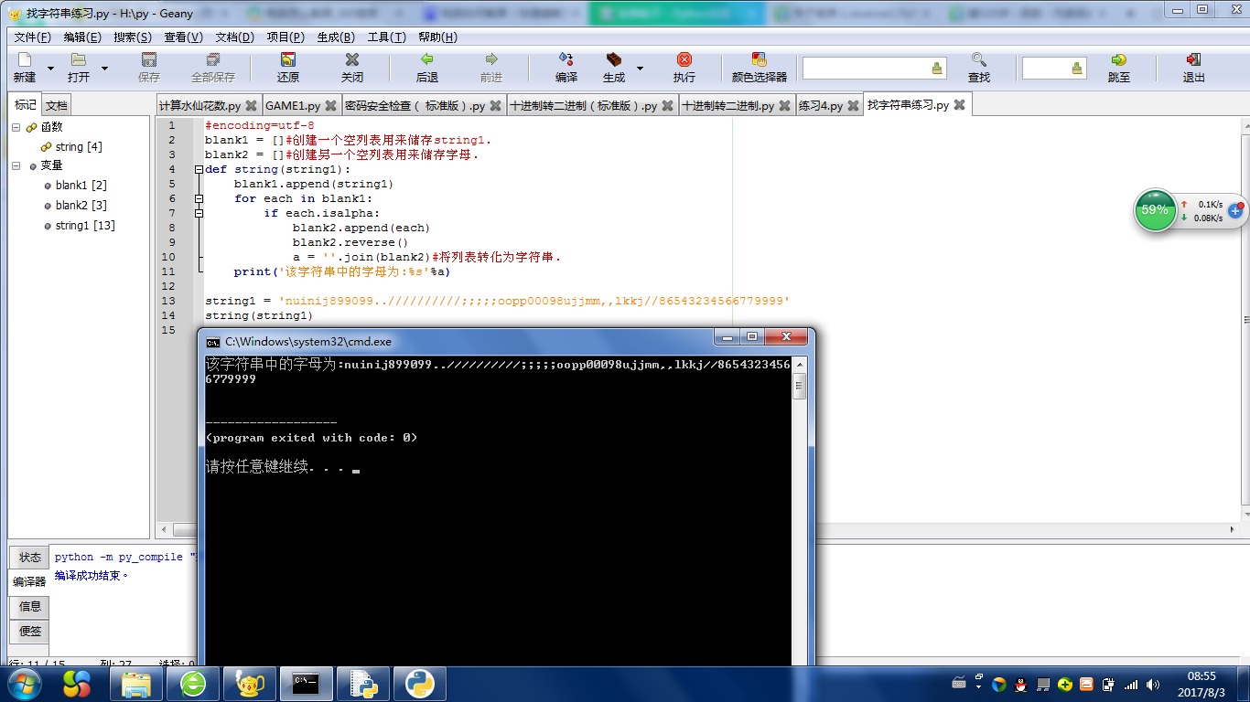This screenshot has height=702, width=1250.
Task: Click the 查找 (Find) toolbar icon
Action: click(979, 61)
